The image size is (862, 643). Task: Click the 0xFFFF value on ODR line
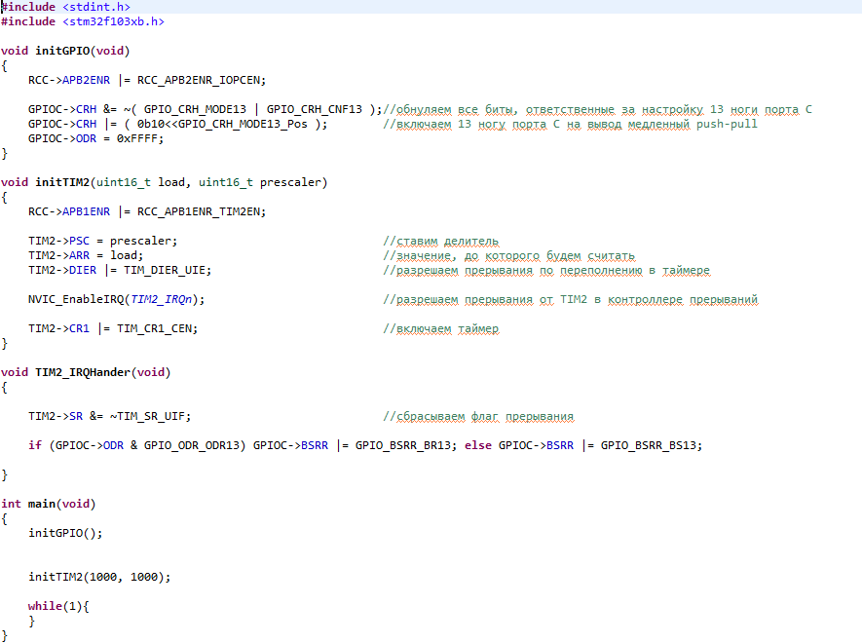(139, 138)
